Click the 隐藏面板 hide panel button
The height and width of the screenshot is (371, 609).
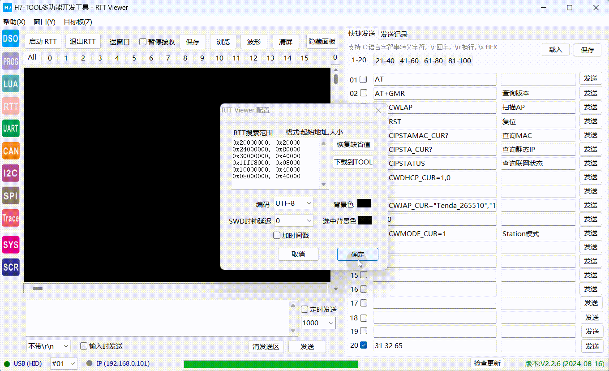click(x=322, y=42)
